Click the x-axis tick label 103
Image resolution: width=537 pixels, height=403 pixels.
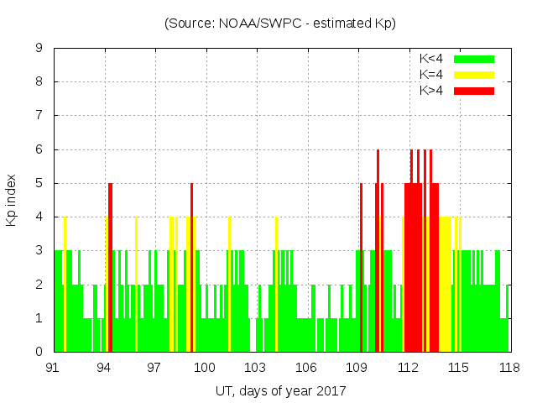(256, 367)
